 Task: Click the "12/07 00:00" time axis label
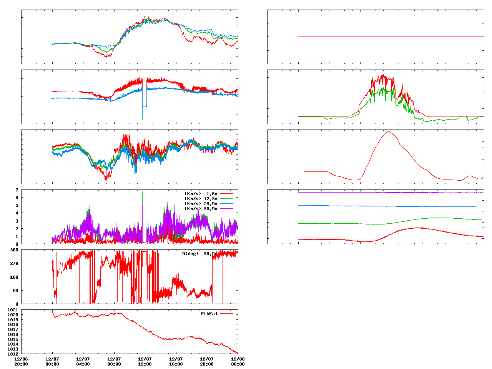(x=52, y=362)
